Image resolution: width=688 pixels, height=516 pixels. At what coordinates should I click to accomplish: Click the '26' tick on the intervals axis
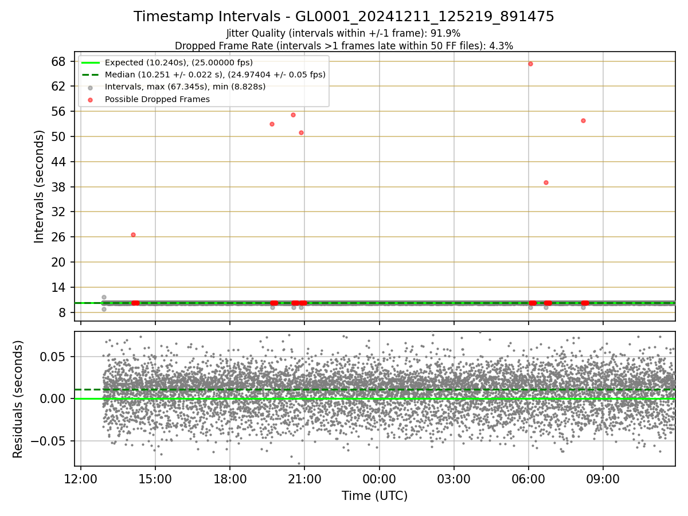click(x=59, y=237)
